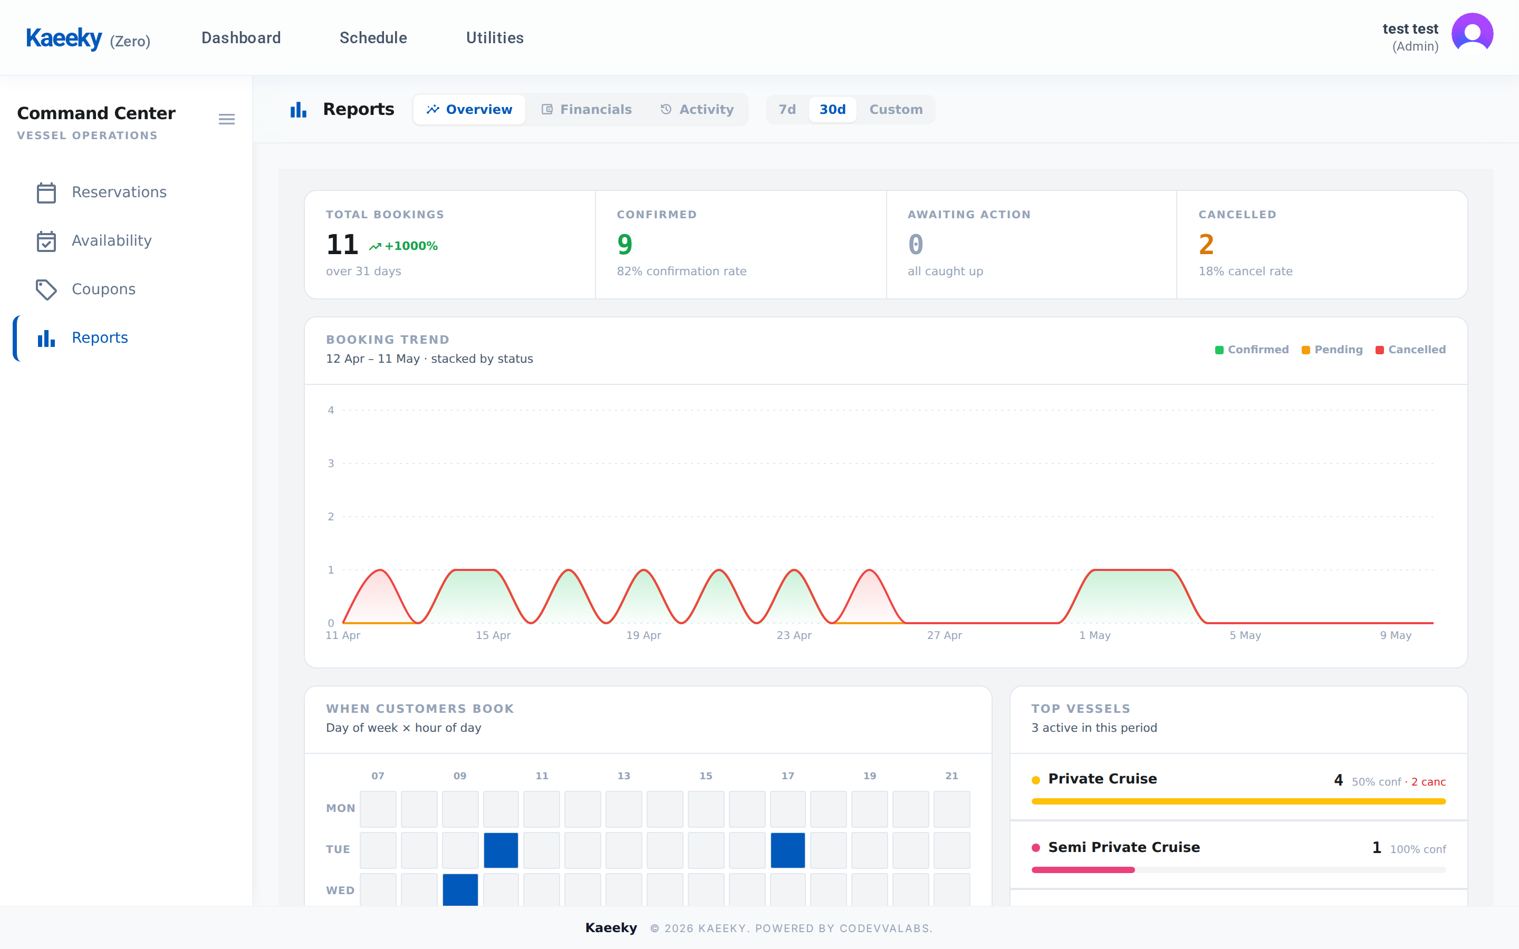Open the Schedule menu
This screenshot has height=949, width=1519.
click(373, 37)
